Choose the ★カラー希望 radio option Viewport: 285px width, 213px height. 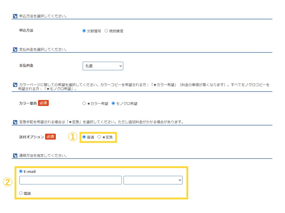tap(84, 103)
